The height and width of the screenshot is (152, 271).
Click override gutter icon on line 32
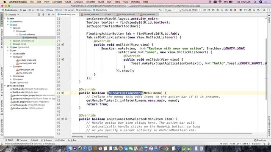(x=63, y=60)
